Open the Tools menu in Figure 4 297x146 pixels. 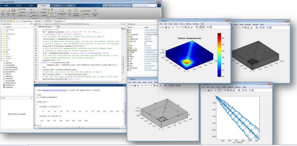coord(182,24)
